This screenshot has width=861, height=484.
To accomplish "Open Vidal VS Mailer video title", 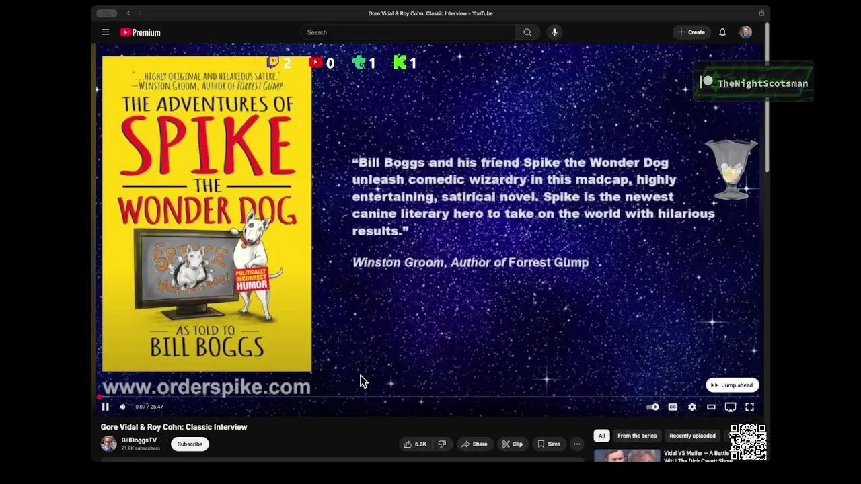I will [x=697, y=456].
